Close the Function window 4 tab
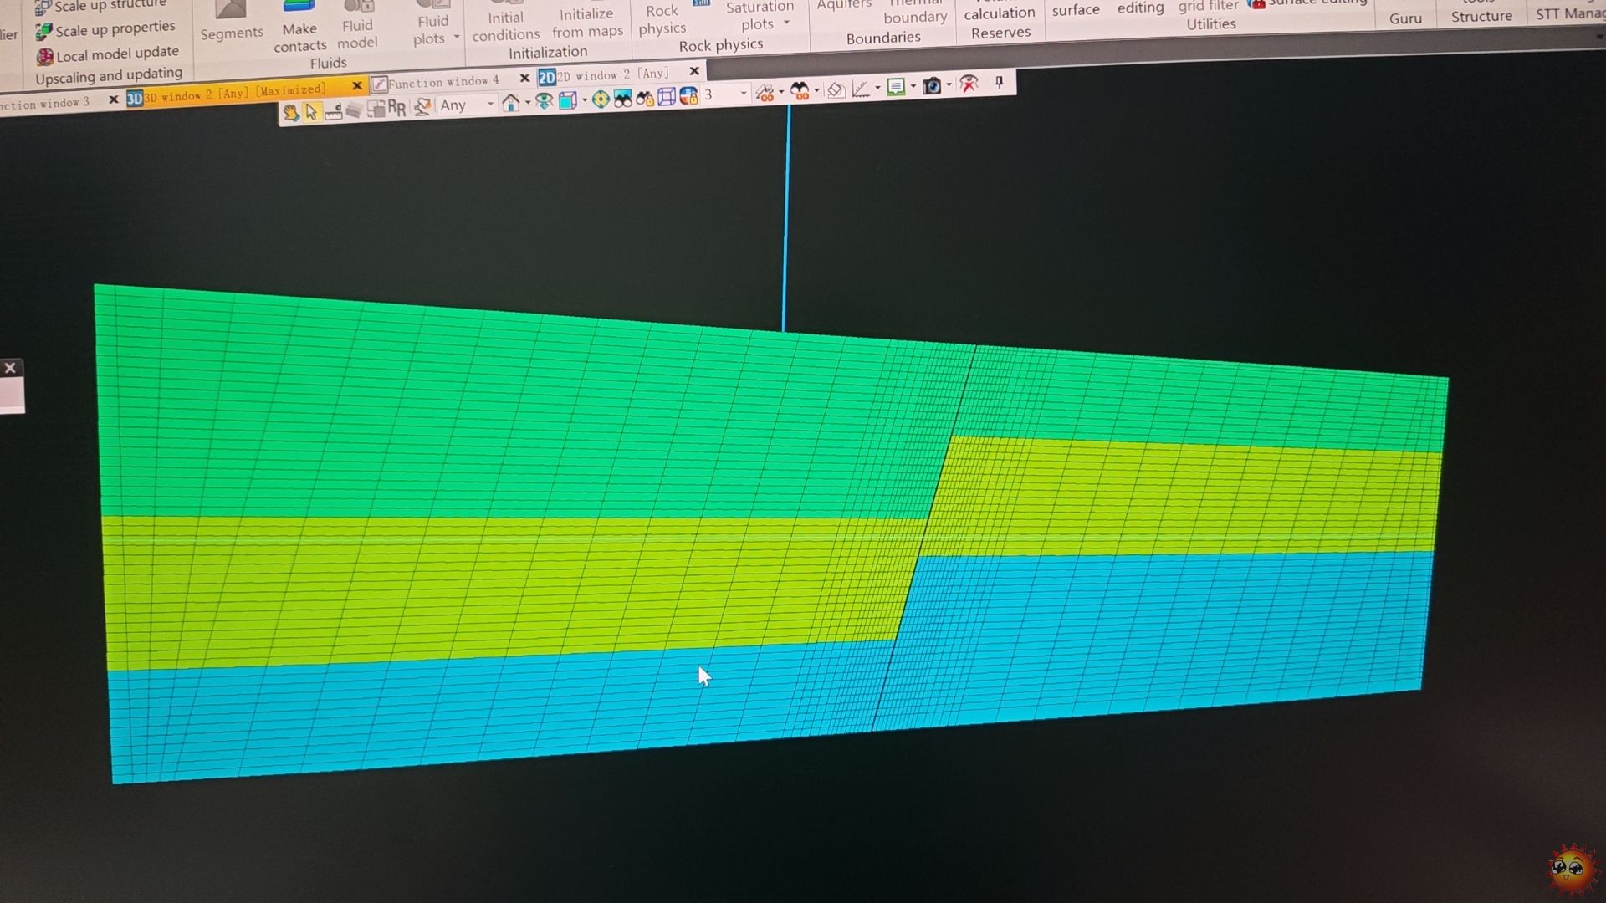This screenshot has width=1606, height=903. pyautogui.click(x=524, y=78)
